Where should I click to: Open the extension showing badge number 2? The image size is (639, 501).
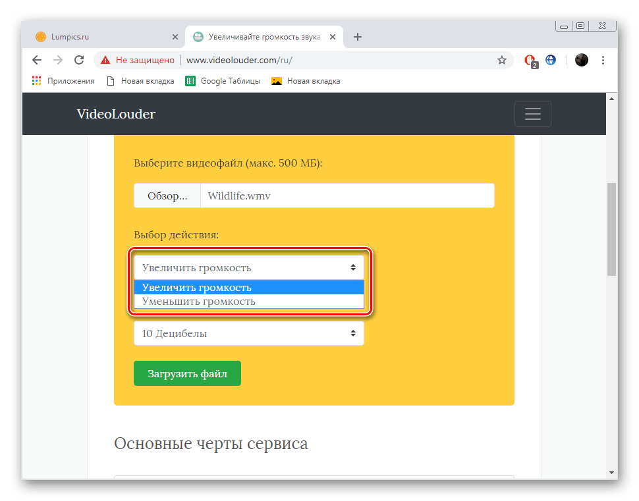(x=529, y=60)
